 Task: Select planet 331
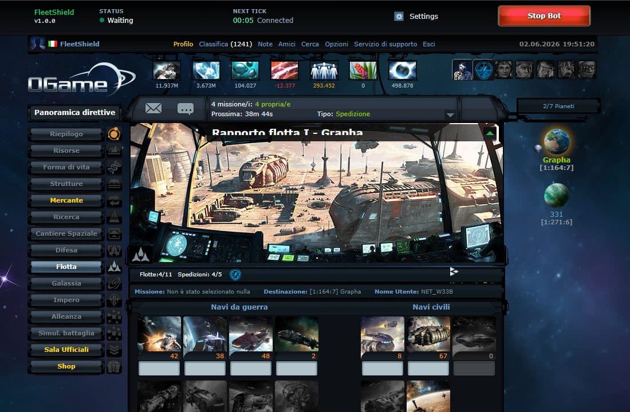pos(557,196)
